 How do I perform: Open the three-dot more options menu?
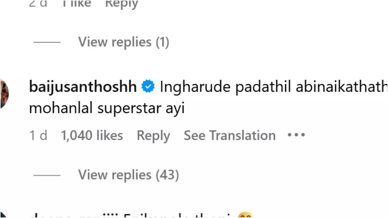point(296,135)
